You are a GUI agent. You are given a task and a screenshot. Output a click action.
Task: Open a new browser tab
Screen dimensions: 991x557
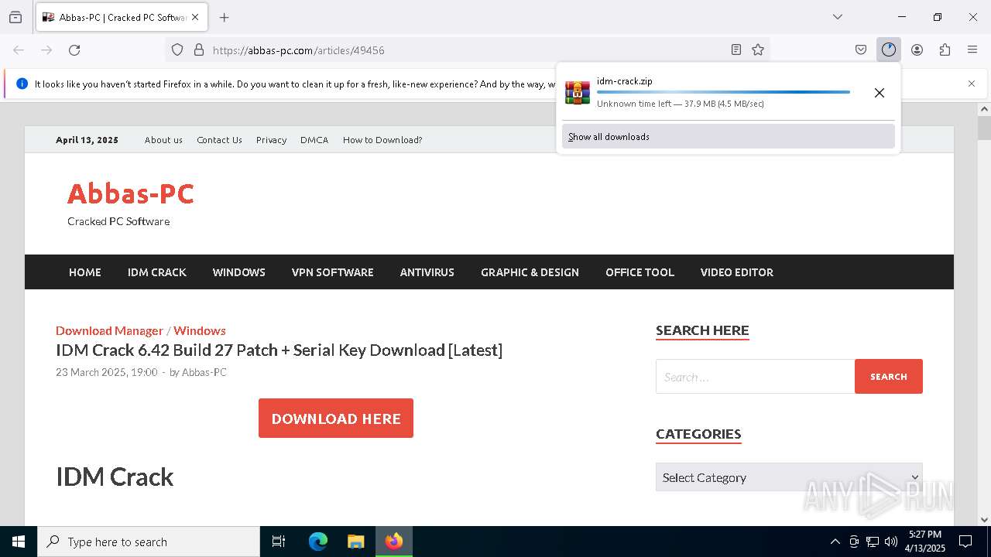[x=225, y=17]
